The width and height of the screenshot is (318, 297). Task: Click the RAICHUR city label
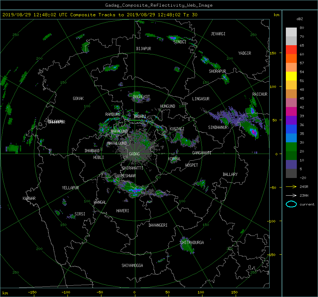(x=260, y=94)
